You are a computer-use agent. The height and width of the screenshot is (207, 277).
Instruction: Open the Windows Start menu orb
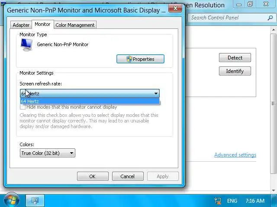click(x=12, y=200)
